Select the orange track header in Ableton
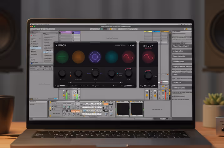Image resolution: width=224 pixels, height=148 pixels. (164, 31)
